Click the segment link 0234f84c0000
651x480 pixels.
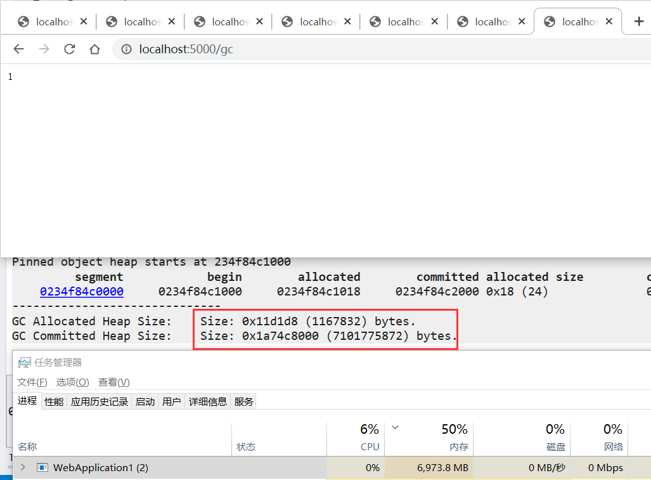pos(82,292)
